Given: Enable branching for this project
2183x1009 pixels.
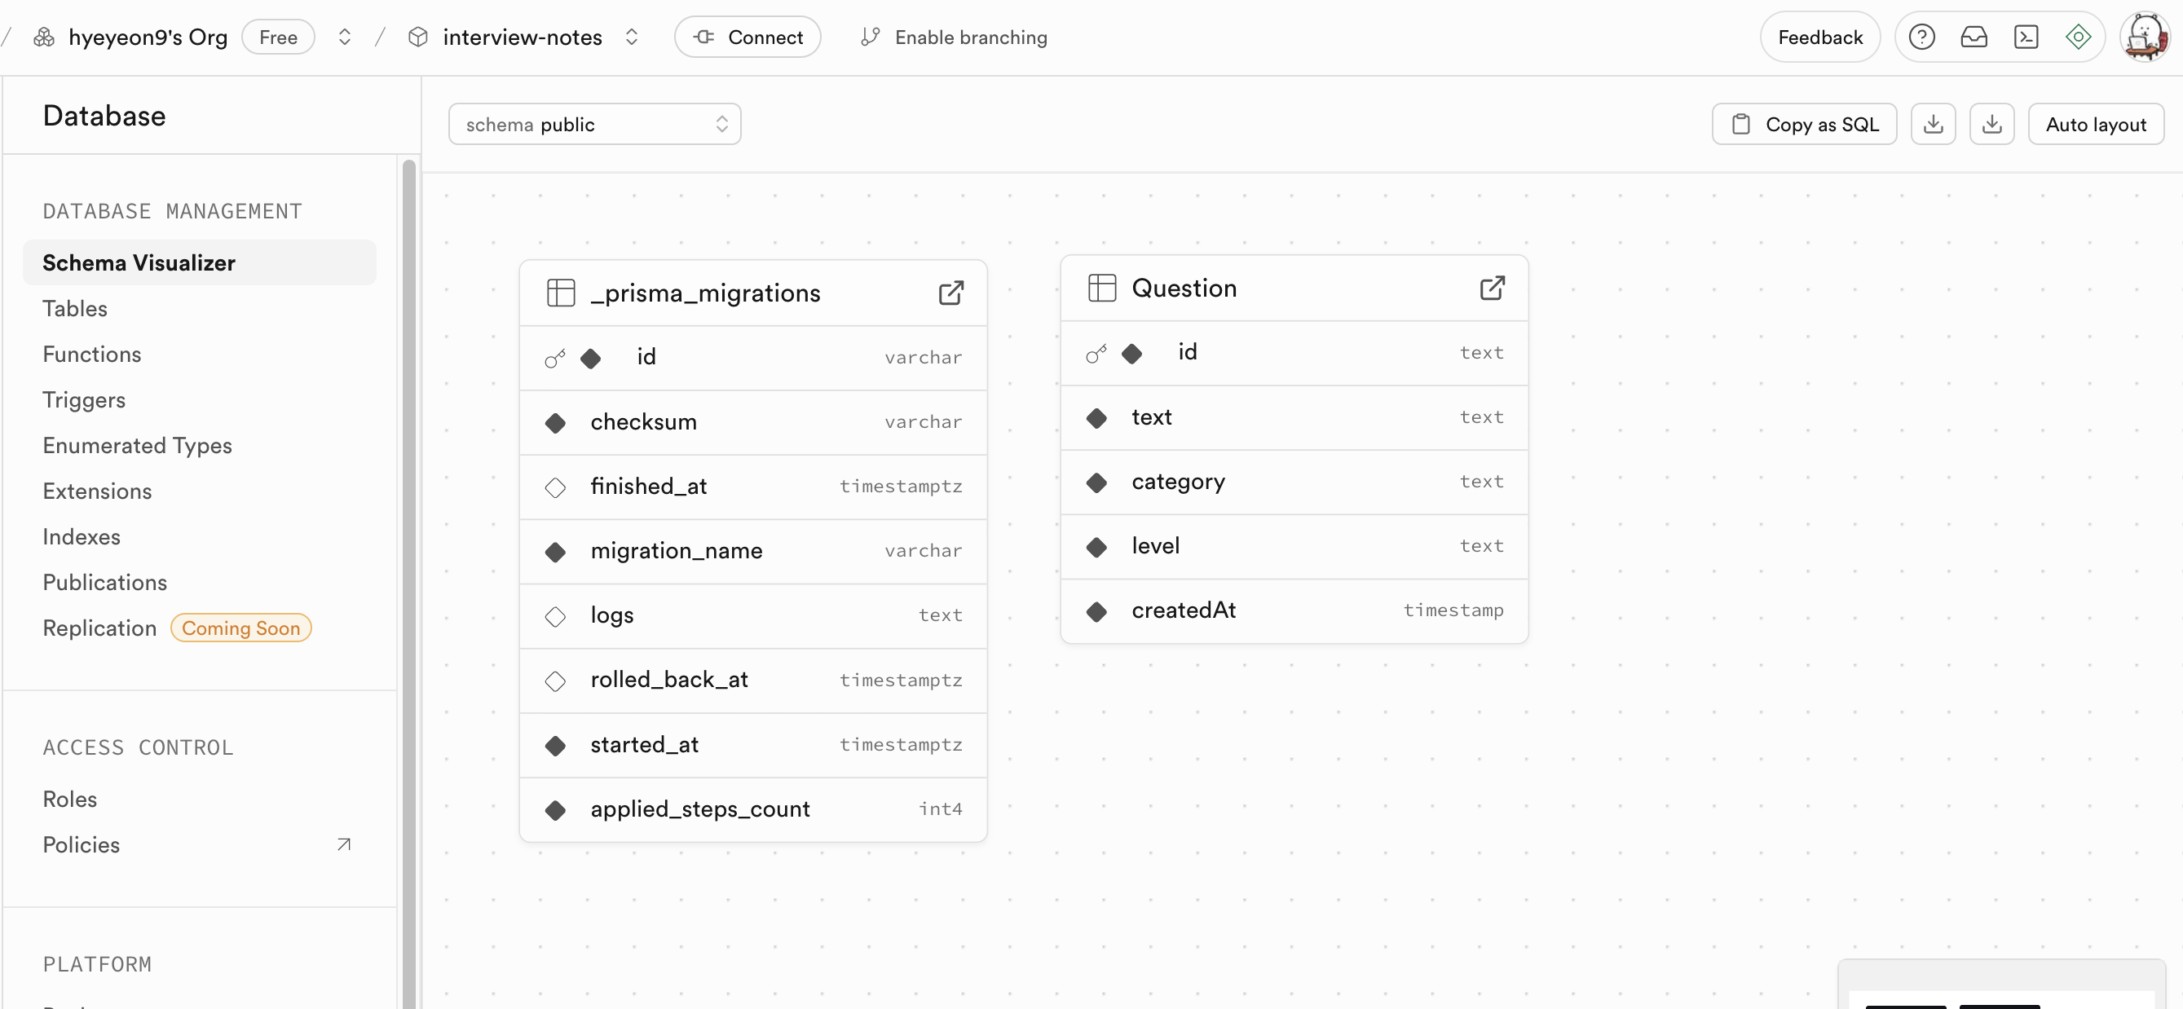Looking at the screenshot, I should pos(954,37).
